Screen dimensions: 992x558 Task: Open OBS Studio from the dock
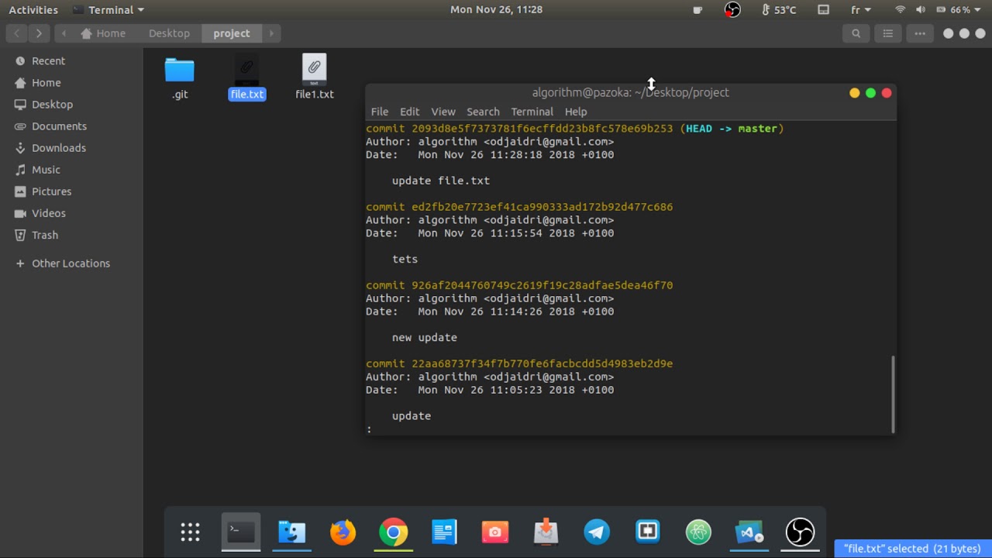click(x=800, y=532)
